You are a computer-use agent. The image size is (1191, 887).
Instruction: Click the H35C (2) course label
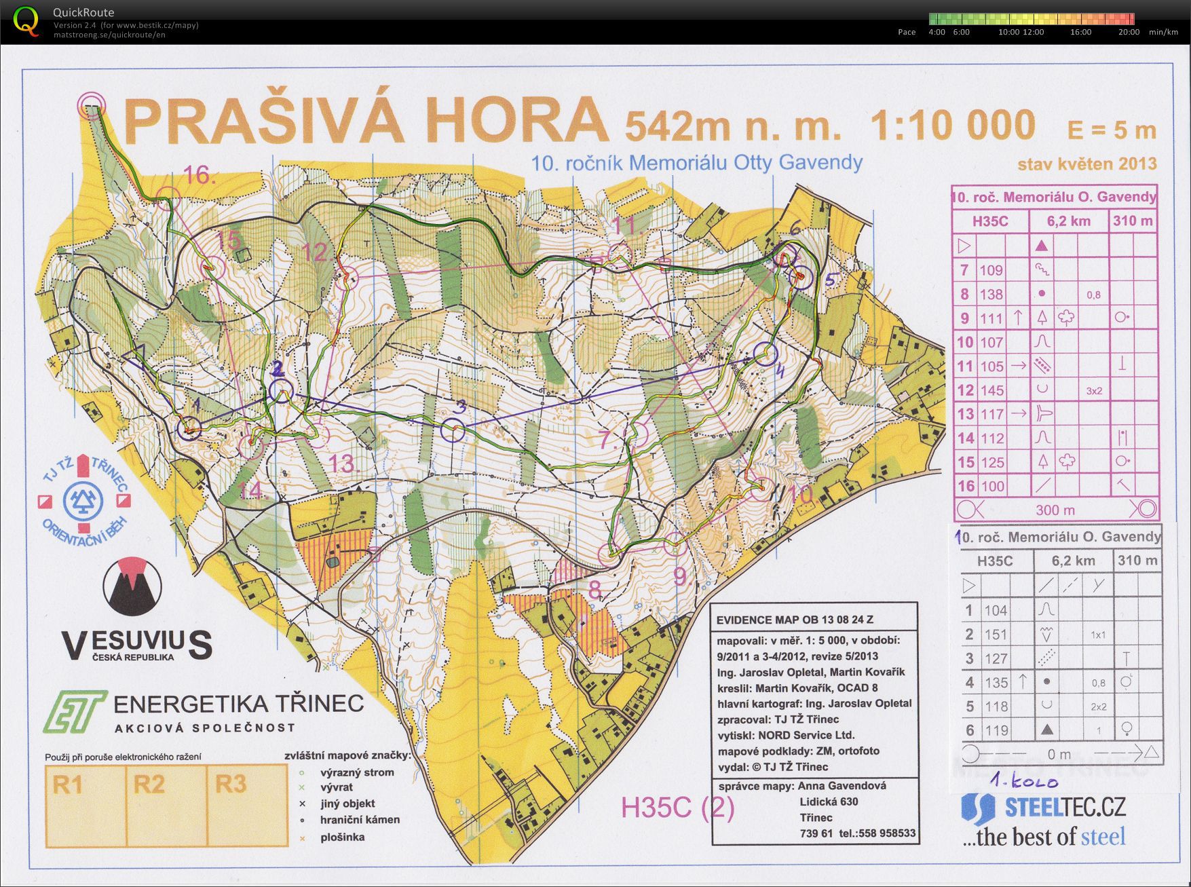click(678, 808)
